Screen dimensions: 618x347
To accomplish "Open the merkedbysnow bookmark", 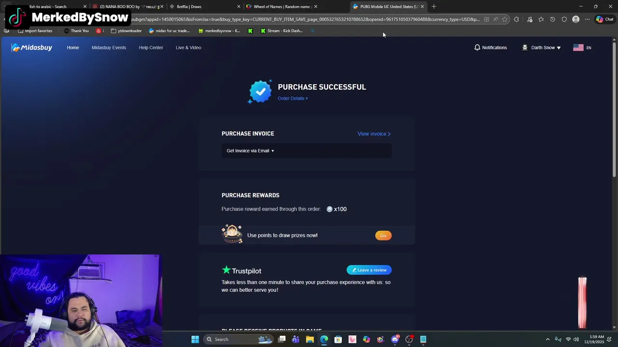I will tap(219, 31).
